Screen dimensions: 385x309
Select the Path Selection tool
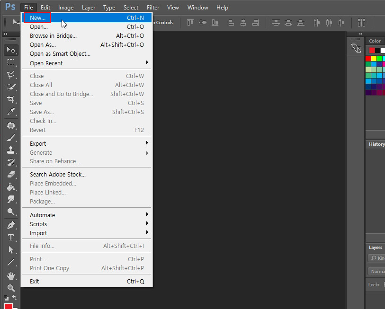(x=11, y=250)
